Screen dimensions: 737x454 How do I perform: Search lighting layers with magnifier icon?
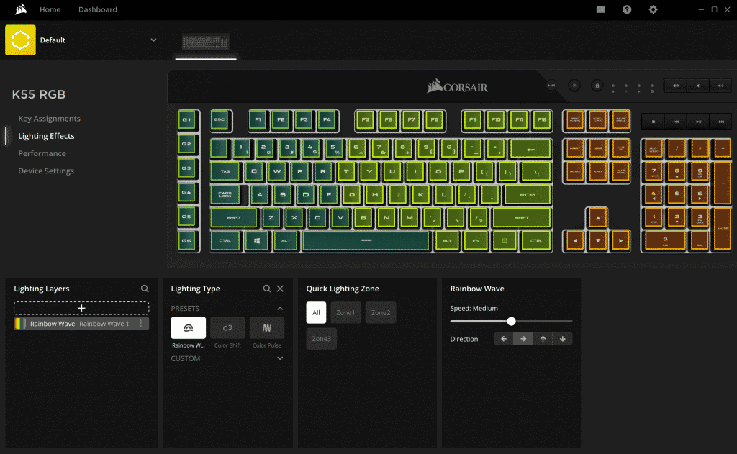click(x=145, y=289)
